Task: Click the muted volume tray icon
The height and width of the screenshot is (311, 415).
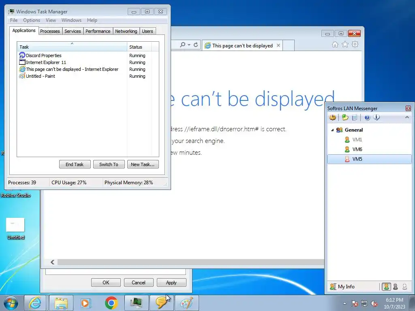Action: pyautogui.click(x=374, y=304)
